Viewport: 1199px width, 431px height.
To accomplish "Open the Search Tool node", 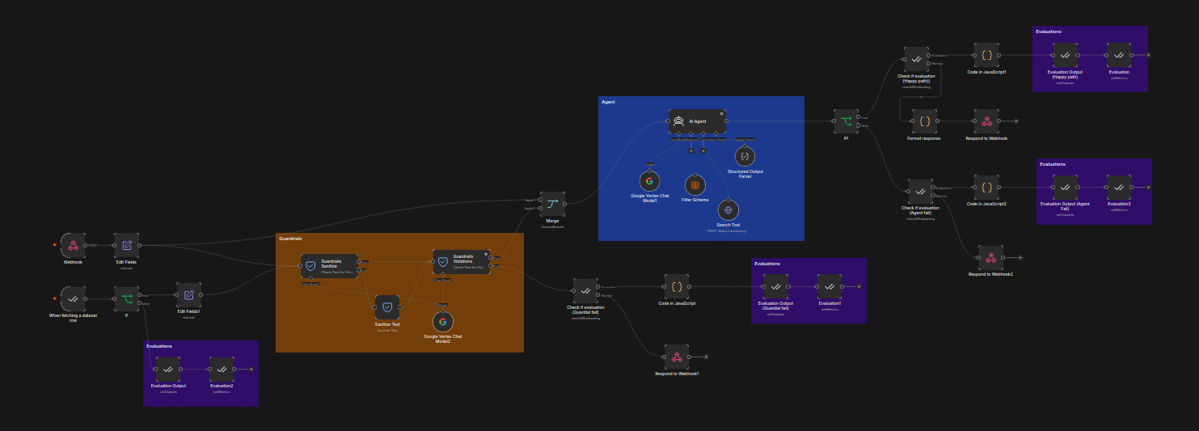I will coord(728,209).
